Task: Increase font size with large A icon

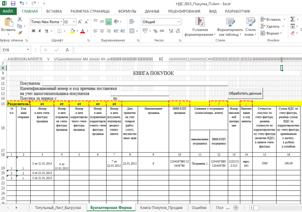Action: [x=80, y=22]
